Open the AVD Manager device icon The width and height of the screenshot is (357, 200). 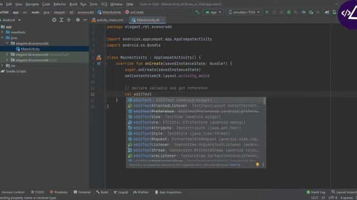[334, 12]
